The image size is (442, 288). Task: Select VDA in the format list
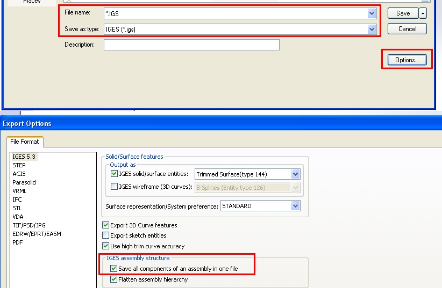[18, 217]
